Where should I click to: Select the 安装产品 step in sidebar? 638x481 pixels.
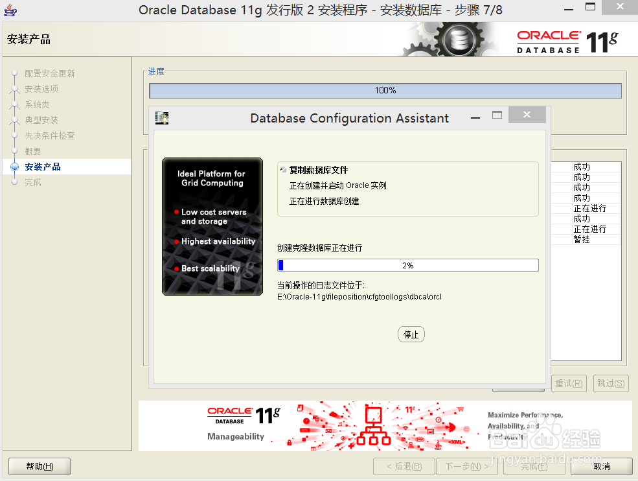point(43,167)
